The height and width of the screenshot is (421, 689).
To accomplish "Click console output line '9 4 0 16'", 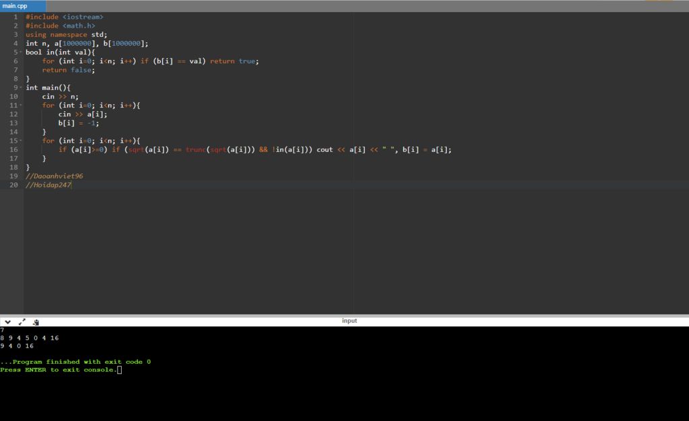I will [x=17, y=346].
